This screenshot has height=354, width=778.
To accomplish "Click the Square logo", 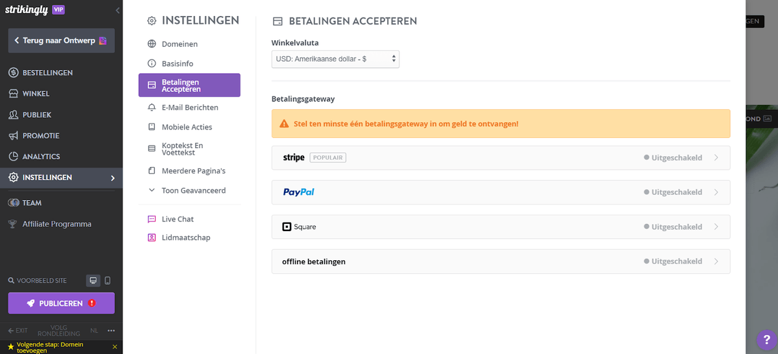I will [x=300, y=227].
